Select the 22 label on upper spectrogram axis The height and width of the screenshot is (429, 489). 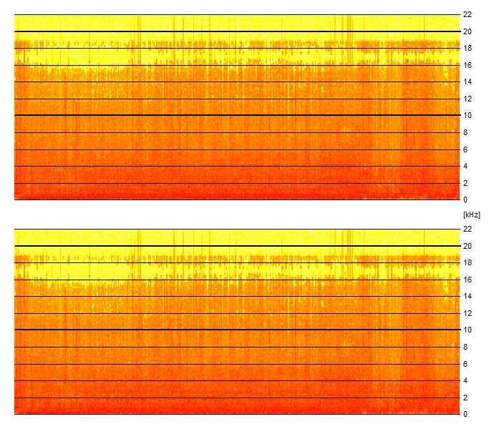pos(468,14)
